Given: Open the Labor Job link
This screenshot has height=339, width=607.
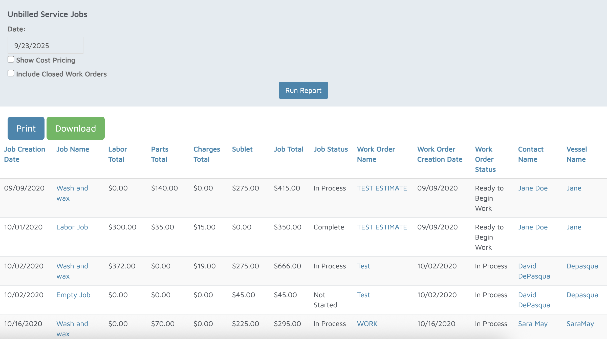Looking at the screenshot, I should 72,227.
